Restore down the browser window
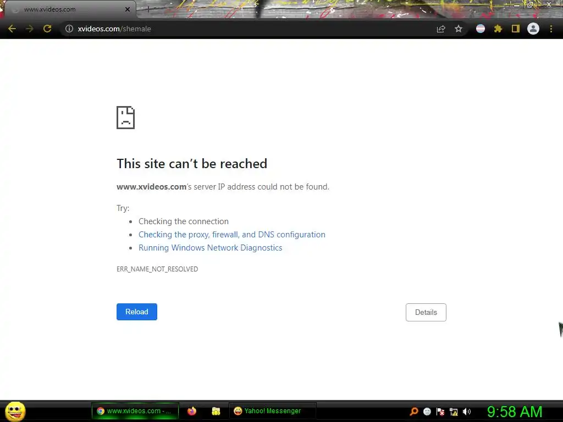The height and width of the screenshot is (422, 563). (x=530, y=5)
